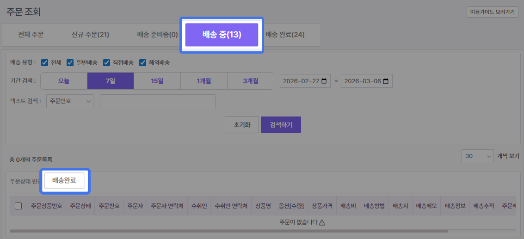This screenshot has width=524, height=239.
Task: Toggle the 직접배송 checkbox
Action: 106,62
